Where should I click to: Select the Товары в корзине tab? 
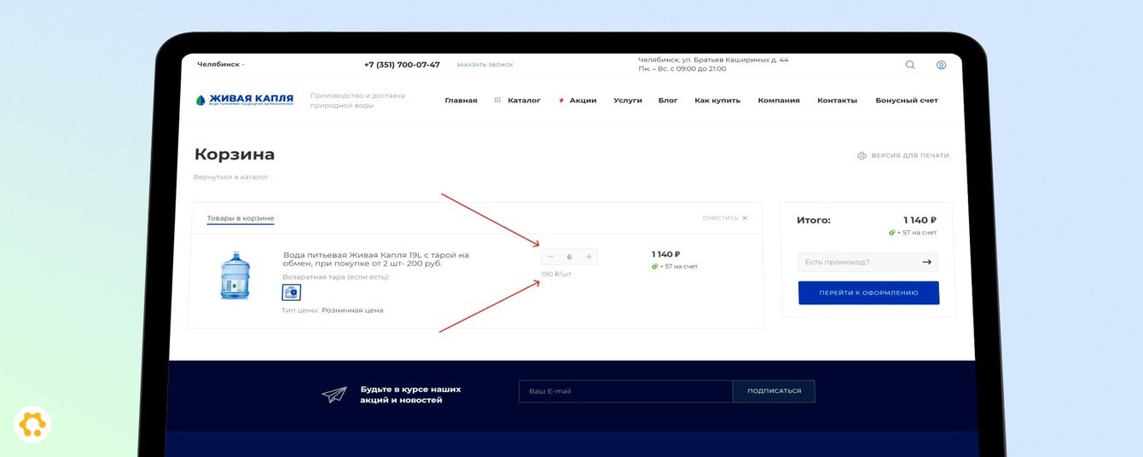(x=241, y=219)
